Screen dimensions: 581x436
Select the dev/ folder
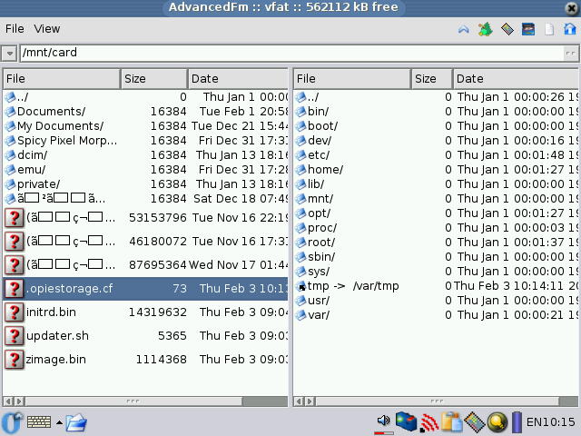436,141
